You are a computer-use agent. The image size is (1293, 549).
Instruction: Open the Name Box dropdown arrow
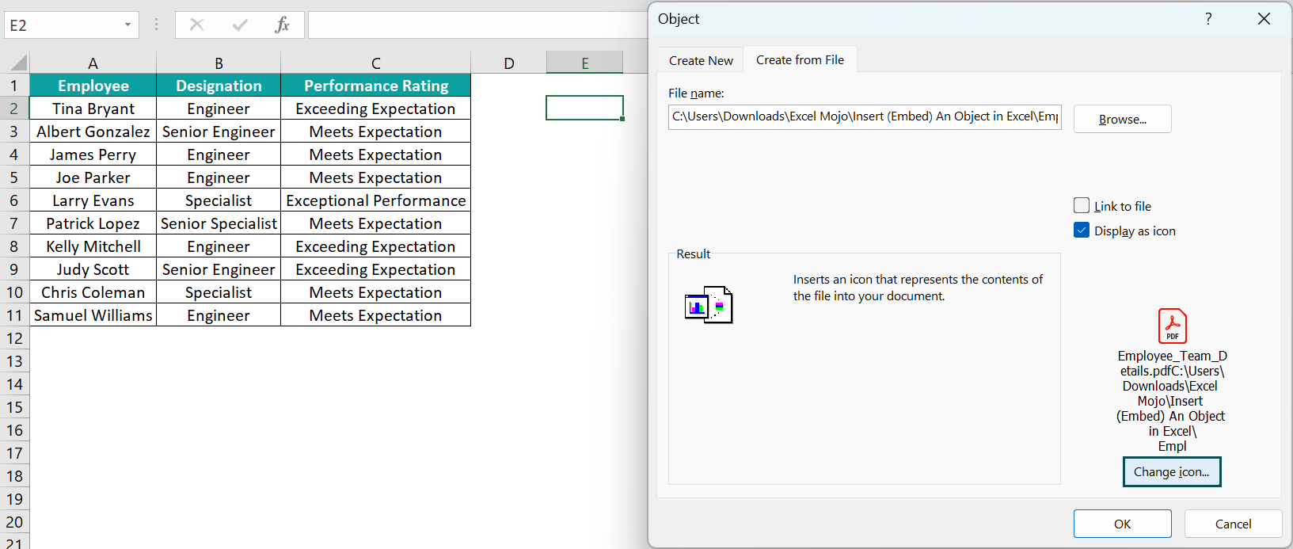[x=127, y=25]
